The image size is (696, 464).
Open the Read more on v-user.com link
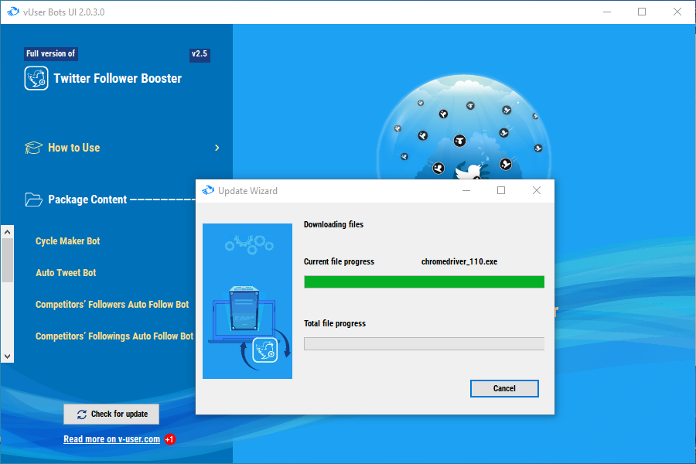[112, 439]
